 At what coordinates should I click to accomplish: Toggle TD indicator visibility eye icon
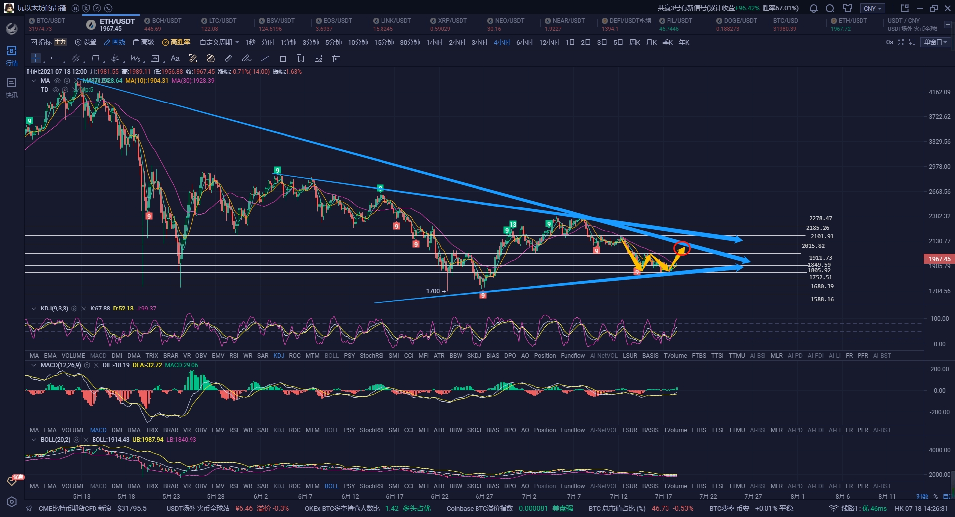point(56,90)
